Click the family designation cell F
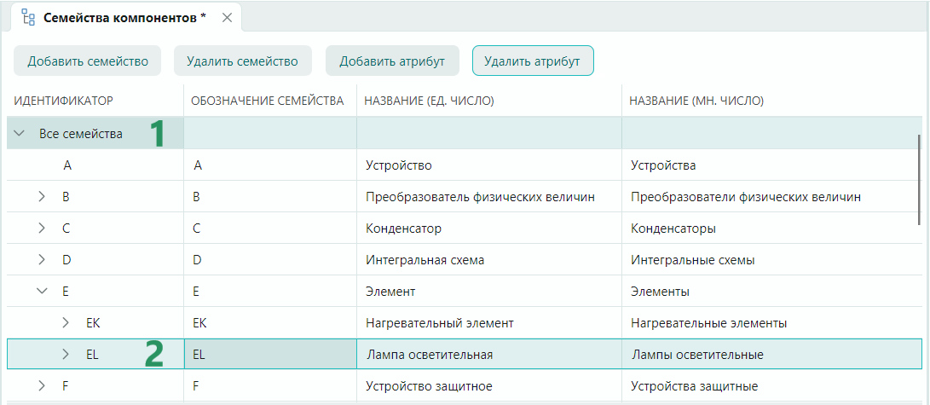Viewport: 930px width, 405px height. (x=270, y=386)
